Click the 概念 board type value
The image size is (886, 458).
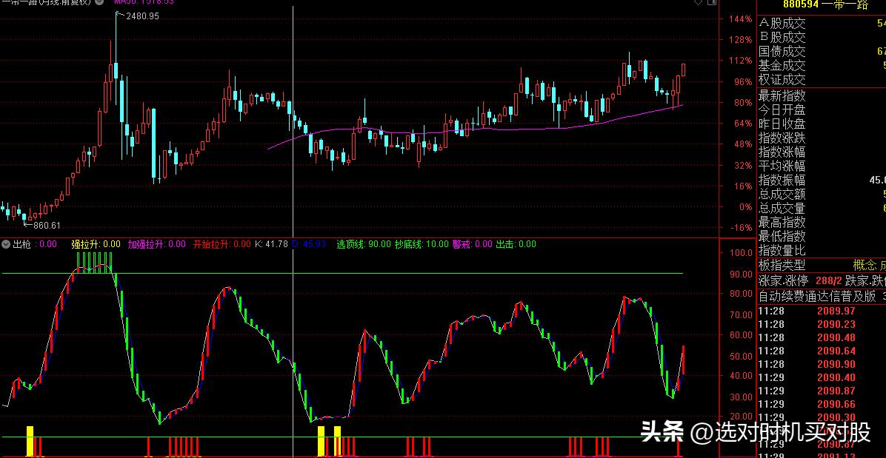click(x=865, y=265)
